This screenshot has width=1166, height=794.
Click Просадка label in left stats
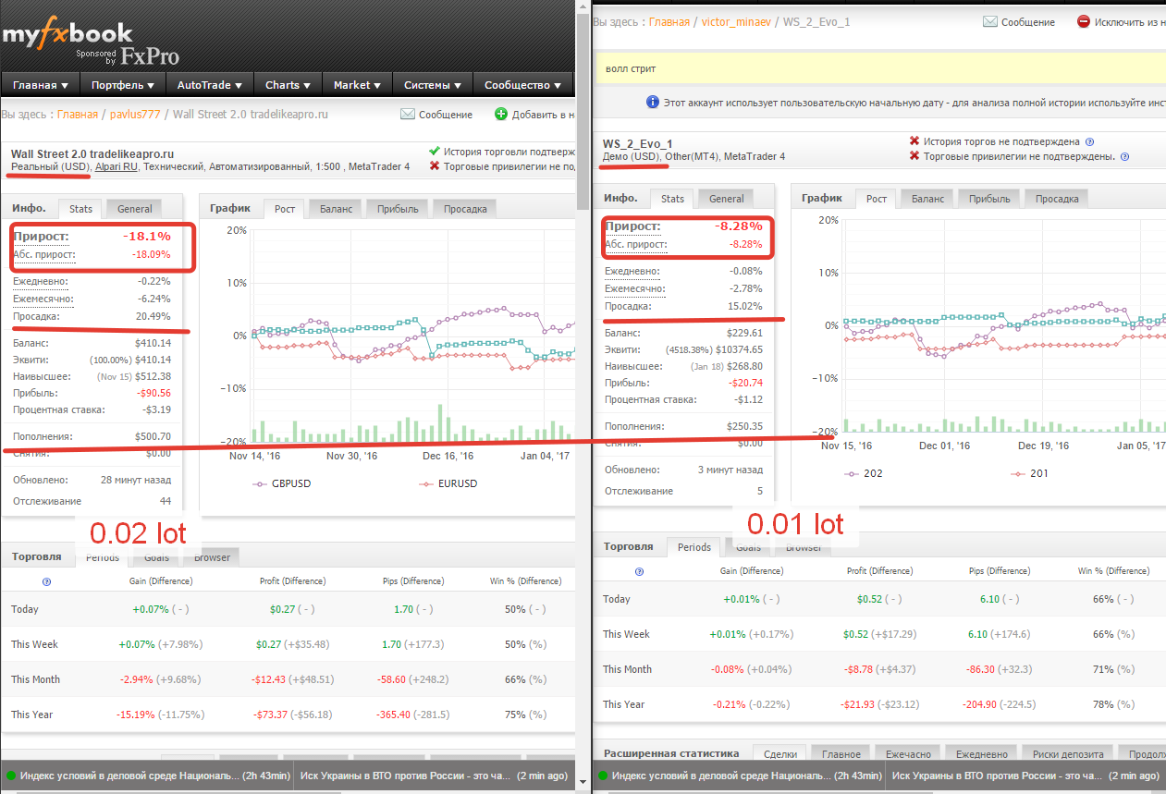37,316
